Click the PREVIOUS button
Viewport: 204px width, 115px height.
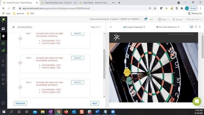tap(20, 103)
